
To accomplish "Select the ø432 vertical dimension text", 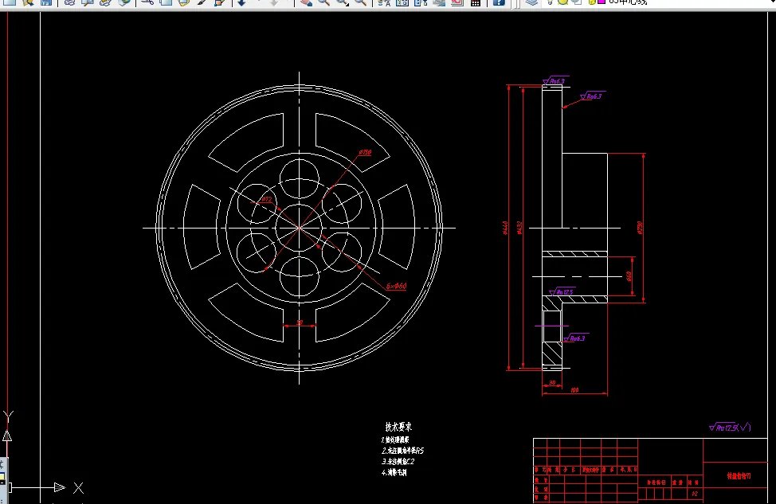I will pos(519,228).
